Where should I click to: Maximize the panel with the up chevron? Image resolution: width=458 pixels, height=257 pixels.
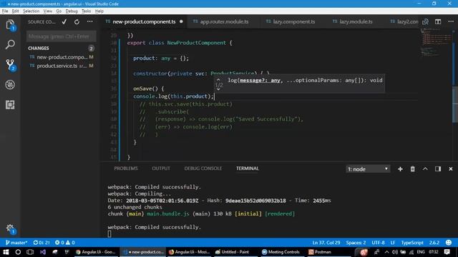(425, 169)
